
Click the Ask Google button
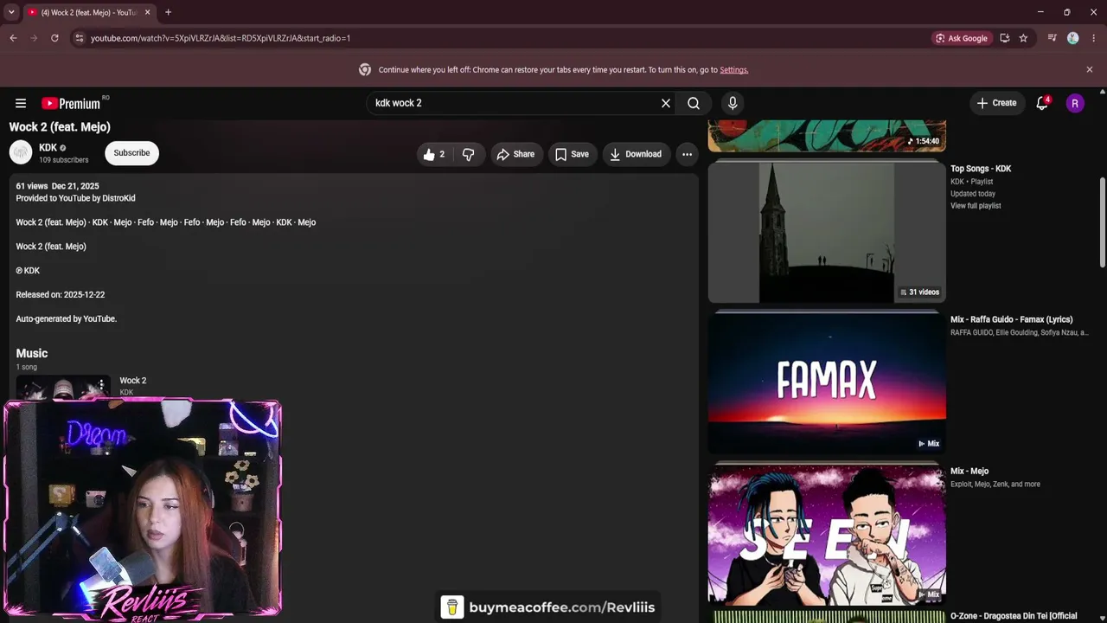pyautogui.click(x=961, y=38)
